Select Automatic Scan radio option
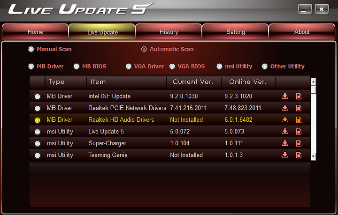 point(144,49)
